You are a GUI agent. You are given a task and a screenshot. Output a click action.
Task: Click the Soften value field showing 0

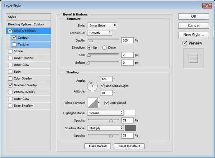tap(127, 63)
